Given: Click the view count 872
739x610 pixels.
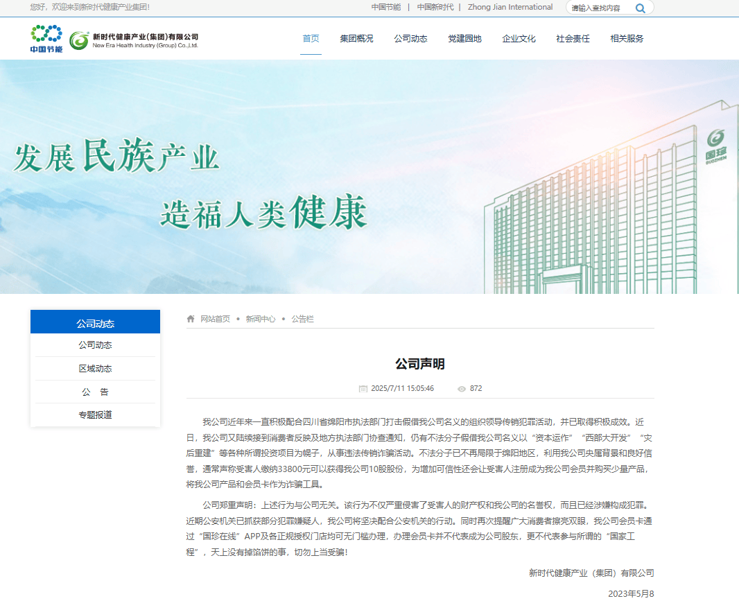Looking at the screenshot, I should 476,388.
